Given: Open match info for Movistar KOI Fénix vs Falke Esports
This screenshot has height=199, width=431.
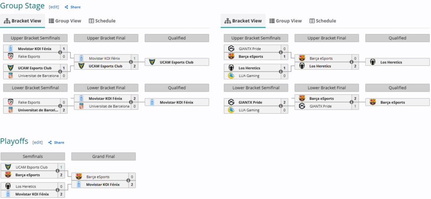Looking at the screenshot, I should (60, 52).
